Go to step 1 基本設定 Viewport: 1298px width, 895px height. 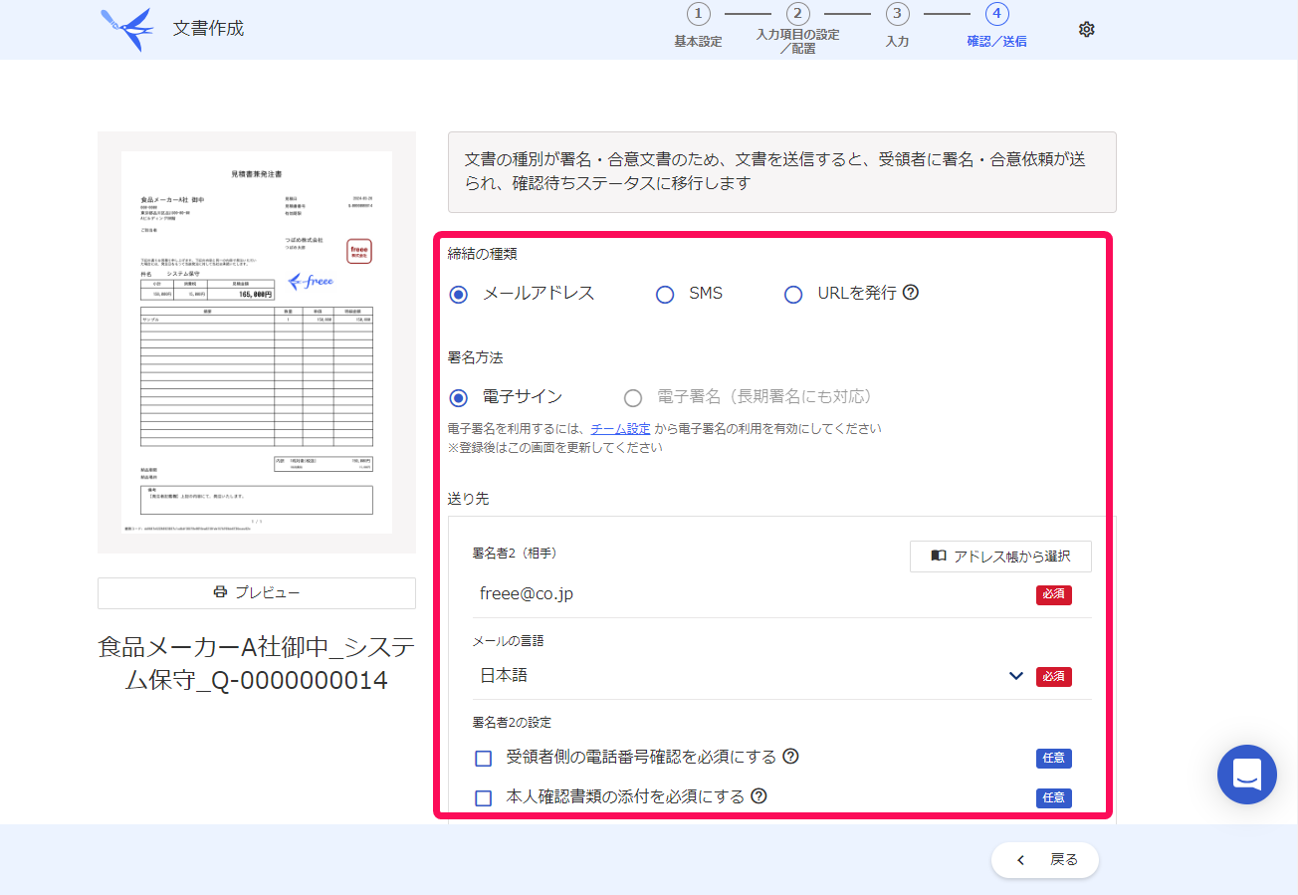[x=698, y=27]
